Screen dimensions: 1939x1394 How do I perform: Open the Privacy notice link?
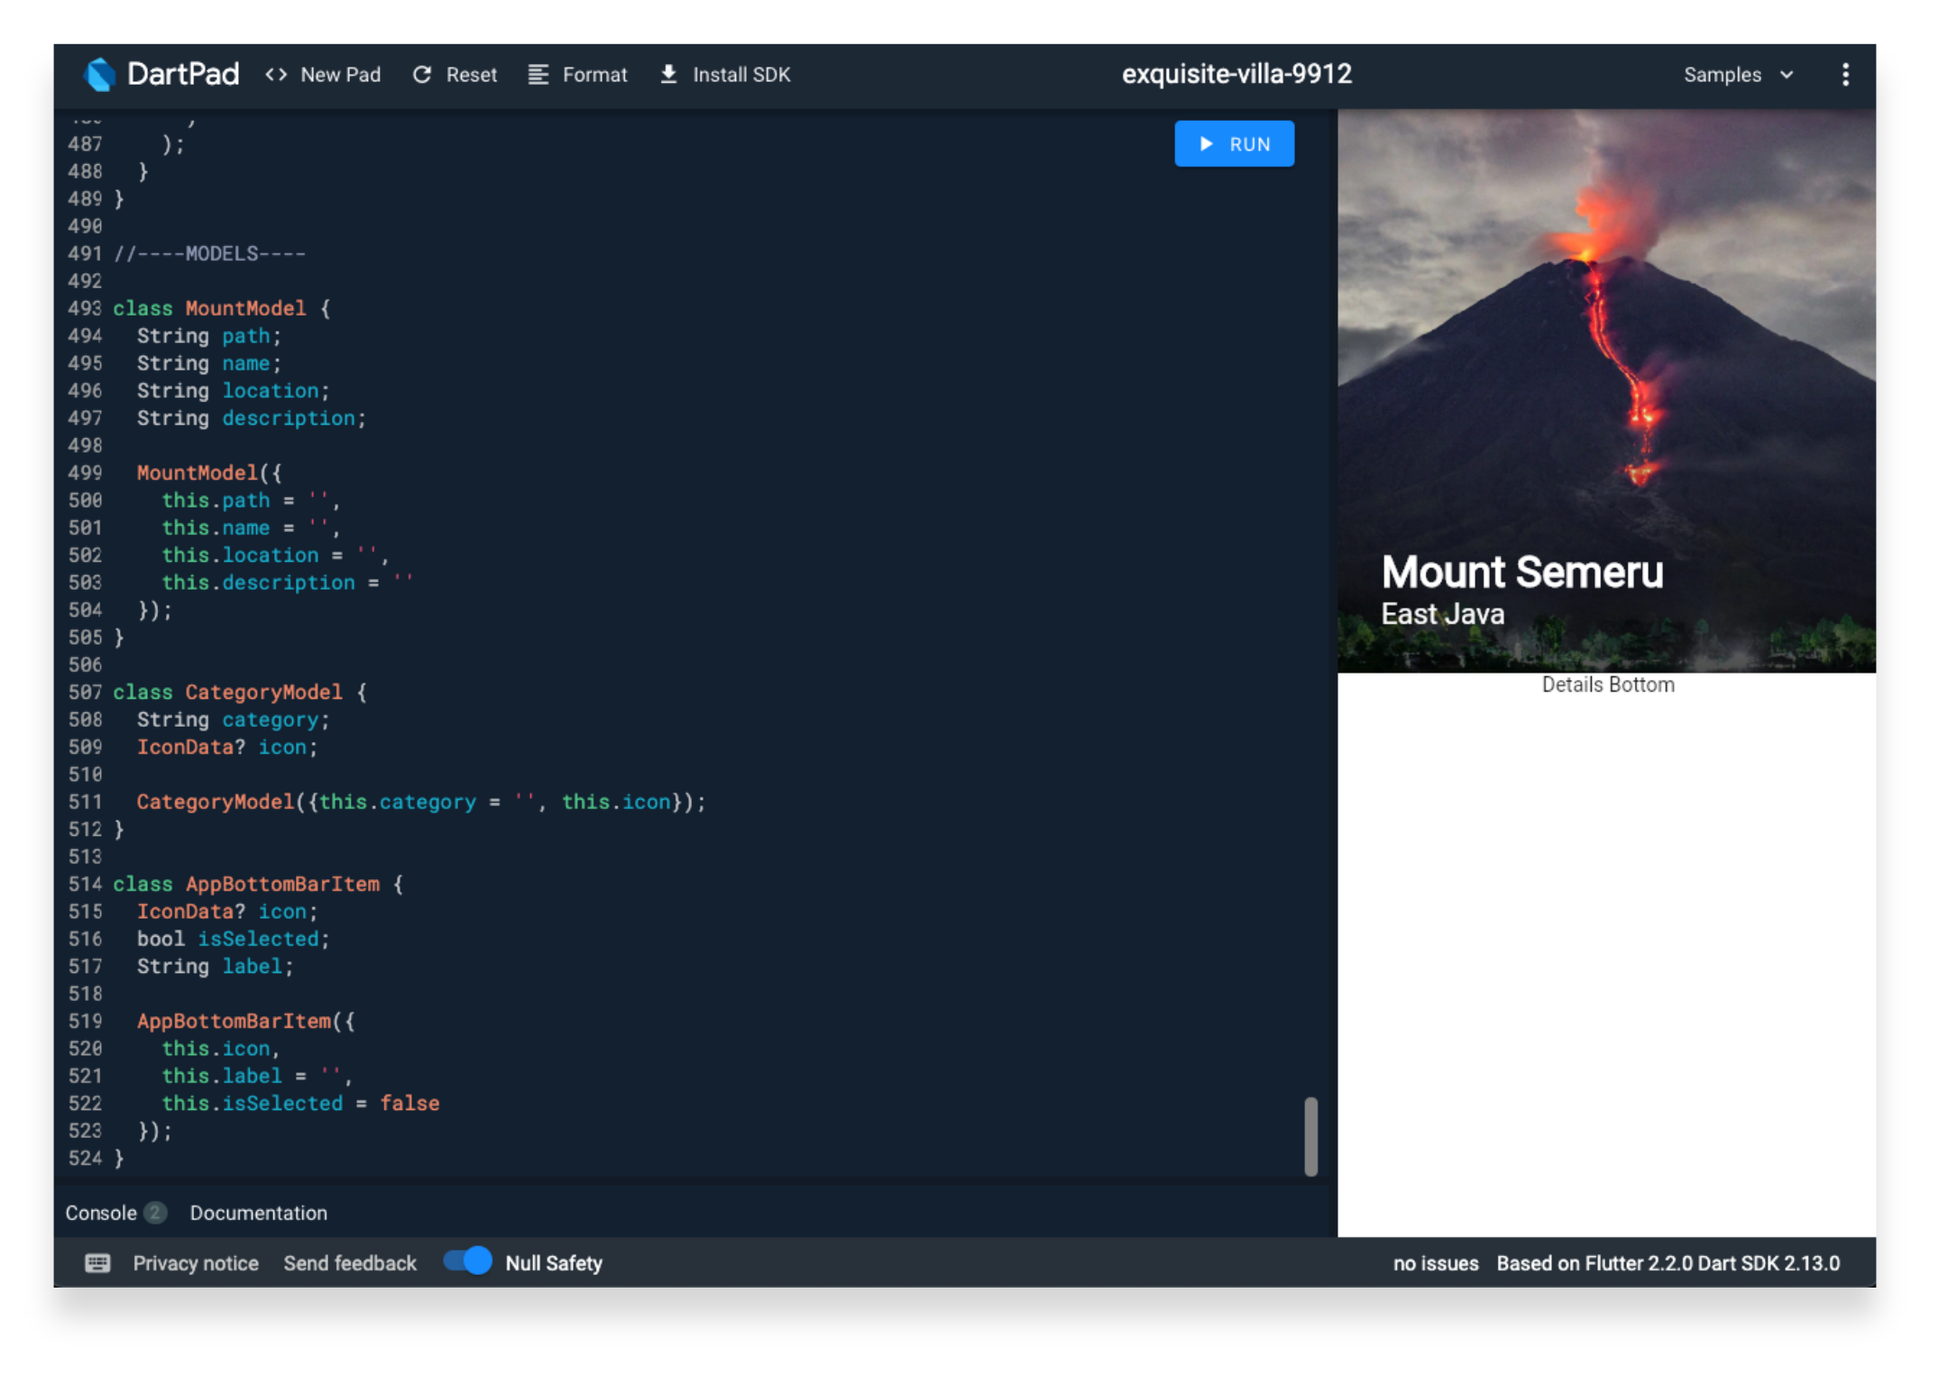[196, 1263]
